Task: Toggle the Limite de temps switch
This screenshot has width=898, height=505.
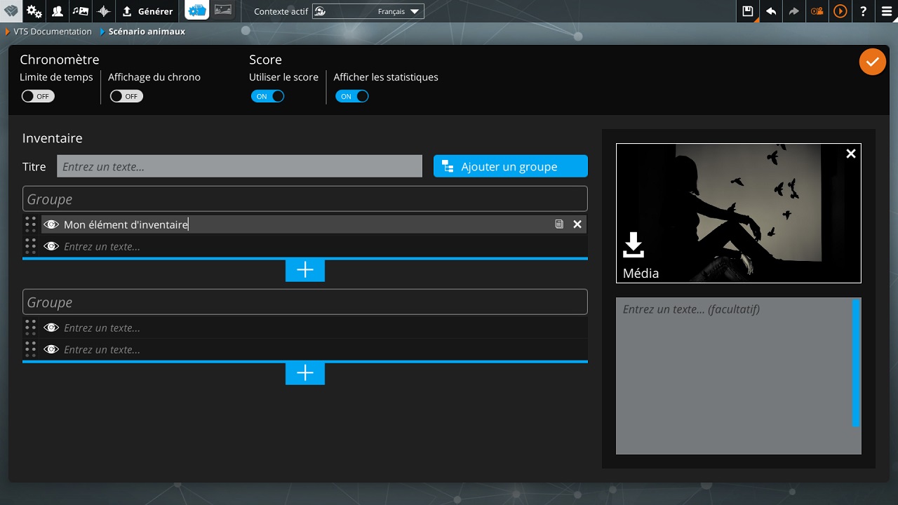Action: [38, 96]
